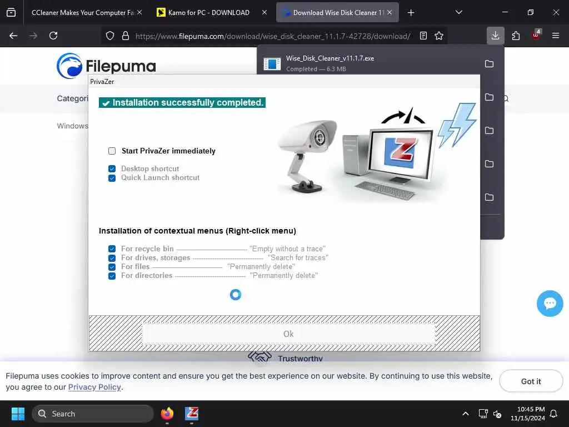569x427 pixels.
Task: Open muted volume tray icon
Action: 497,414
